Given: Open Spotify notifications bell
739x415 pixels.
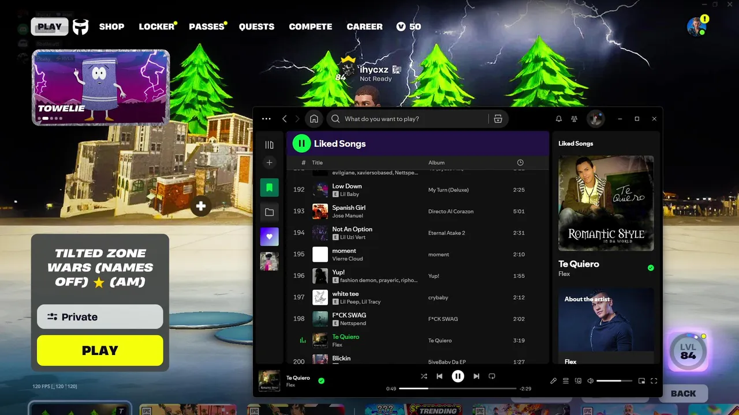Looking at the screenshot, I should click(559, 119).
